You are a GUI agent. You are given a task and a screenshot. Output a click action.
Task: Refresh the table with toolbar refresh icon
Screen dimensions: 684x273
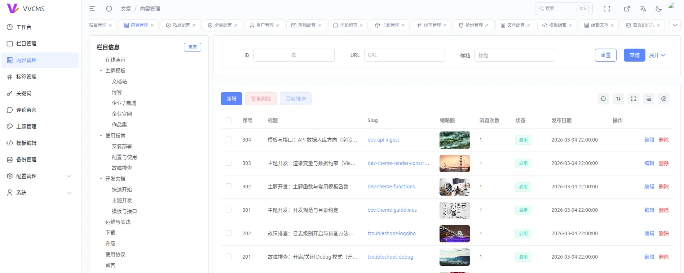[x=603, y=99]
